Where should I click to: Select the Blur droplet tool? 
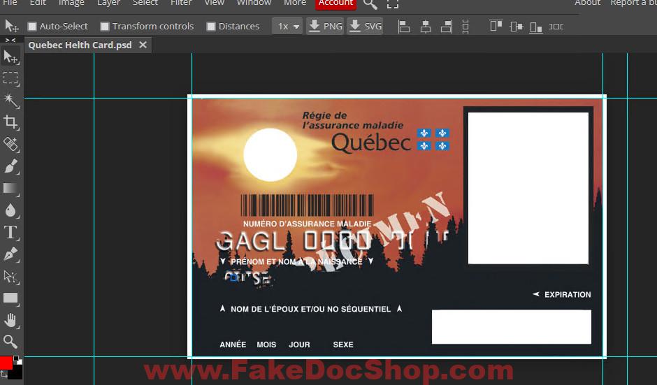tap(10, 210)
